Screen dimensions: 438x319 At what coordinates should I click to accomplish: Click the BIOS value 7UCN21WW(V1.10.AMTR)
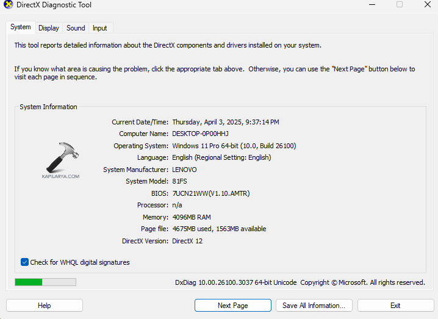(x=211, y=193)
